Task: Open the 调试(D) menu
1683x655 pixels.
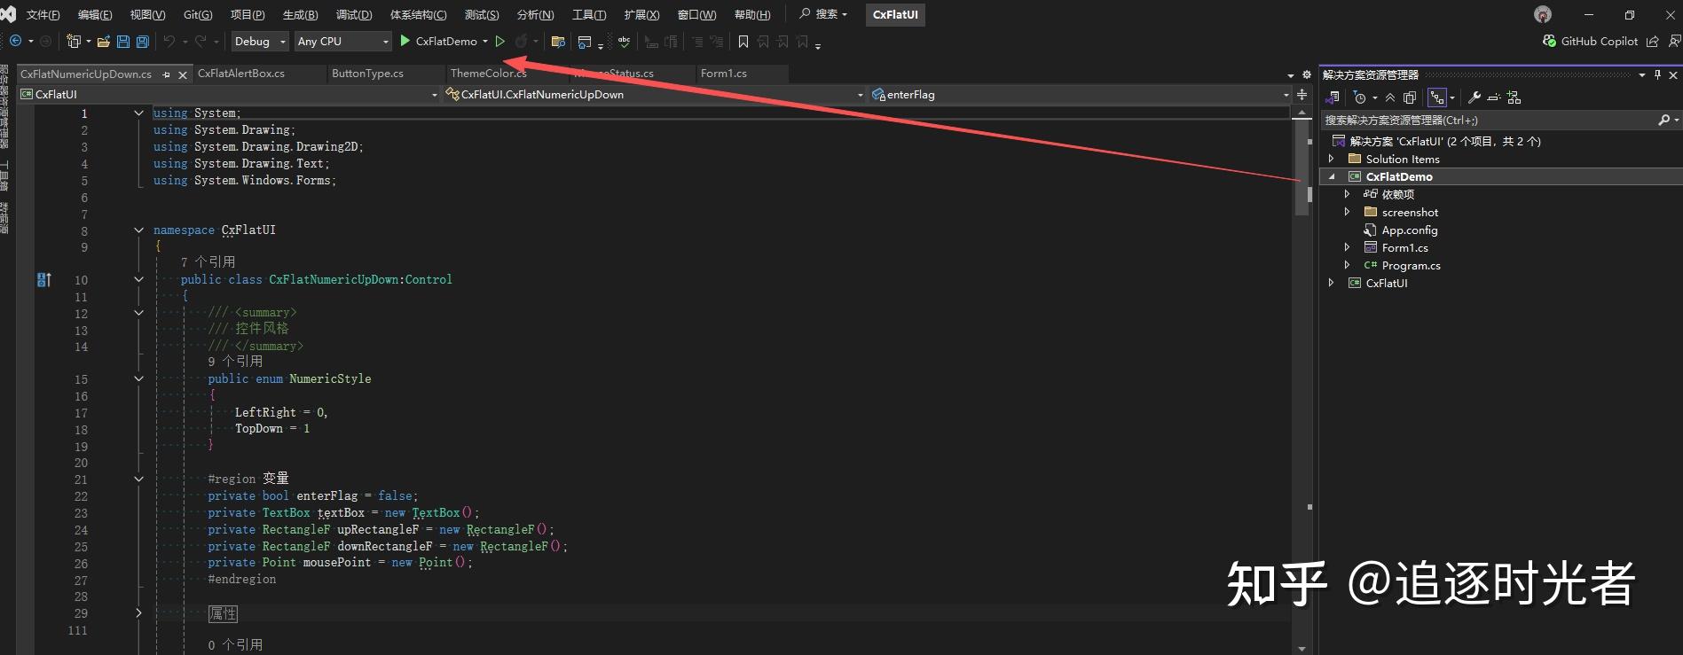Action: pyautogui.click(x=354, y=14)
